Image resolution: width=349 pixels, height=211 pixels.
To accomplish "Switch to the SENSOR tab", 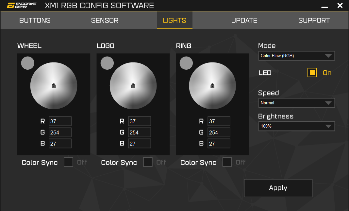I will pyautogui.click(x=105, y=20).
